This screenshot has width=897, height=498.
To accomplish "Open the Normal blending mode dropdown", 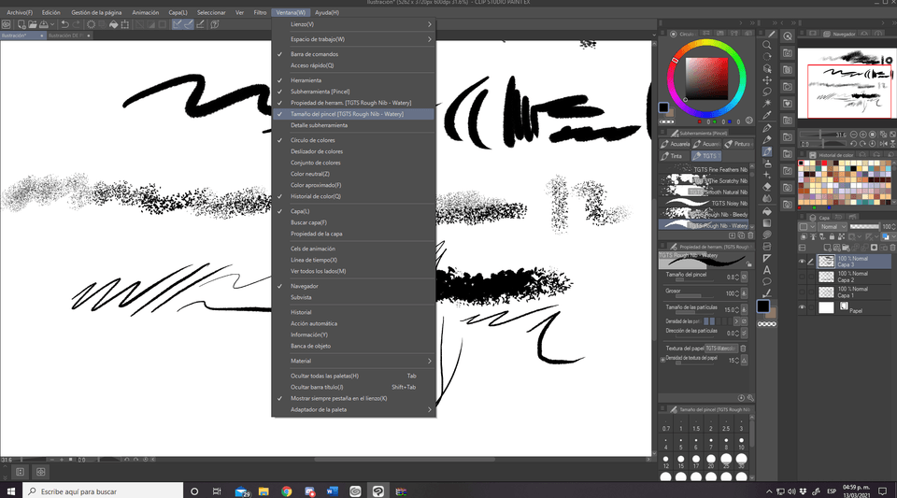I will point(832,227).
